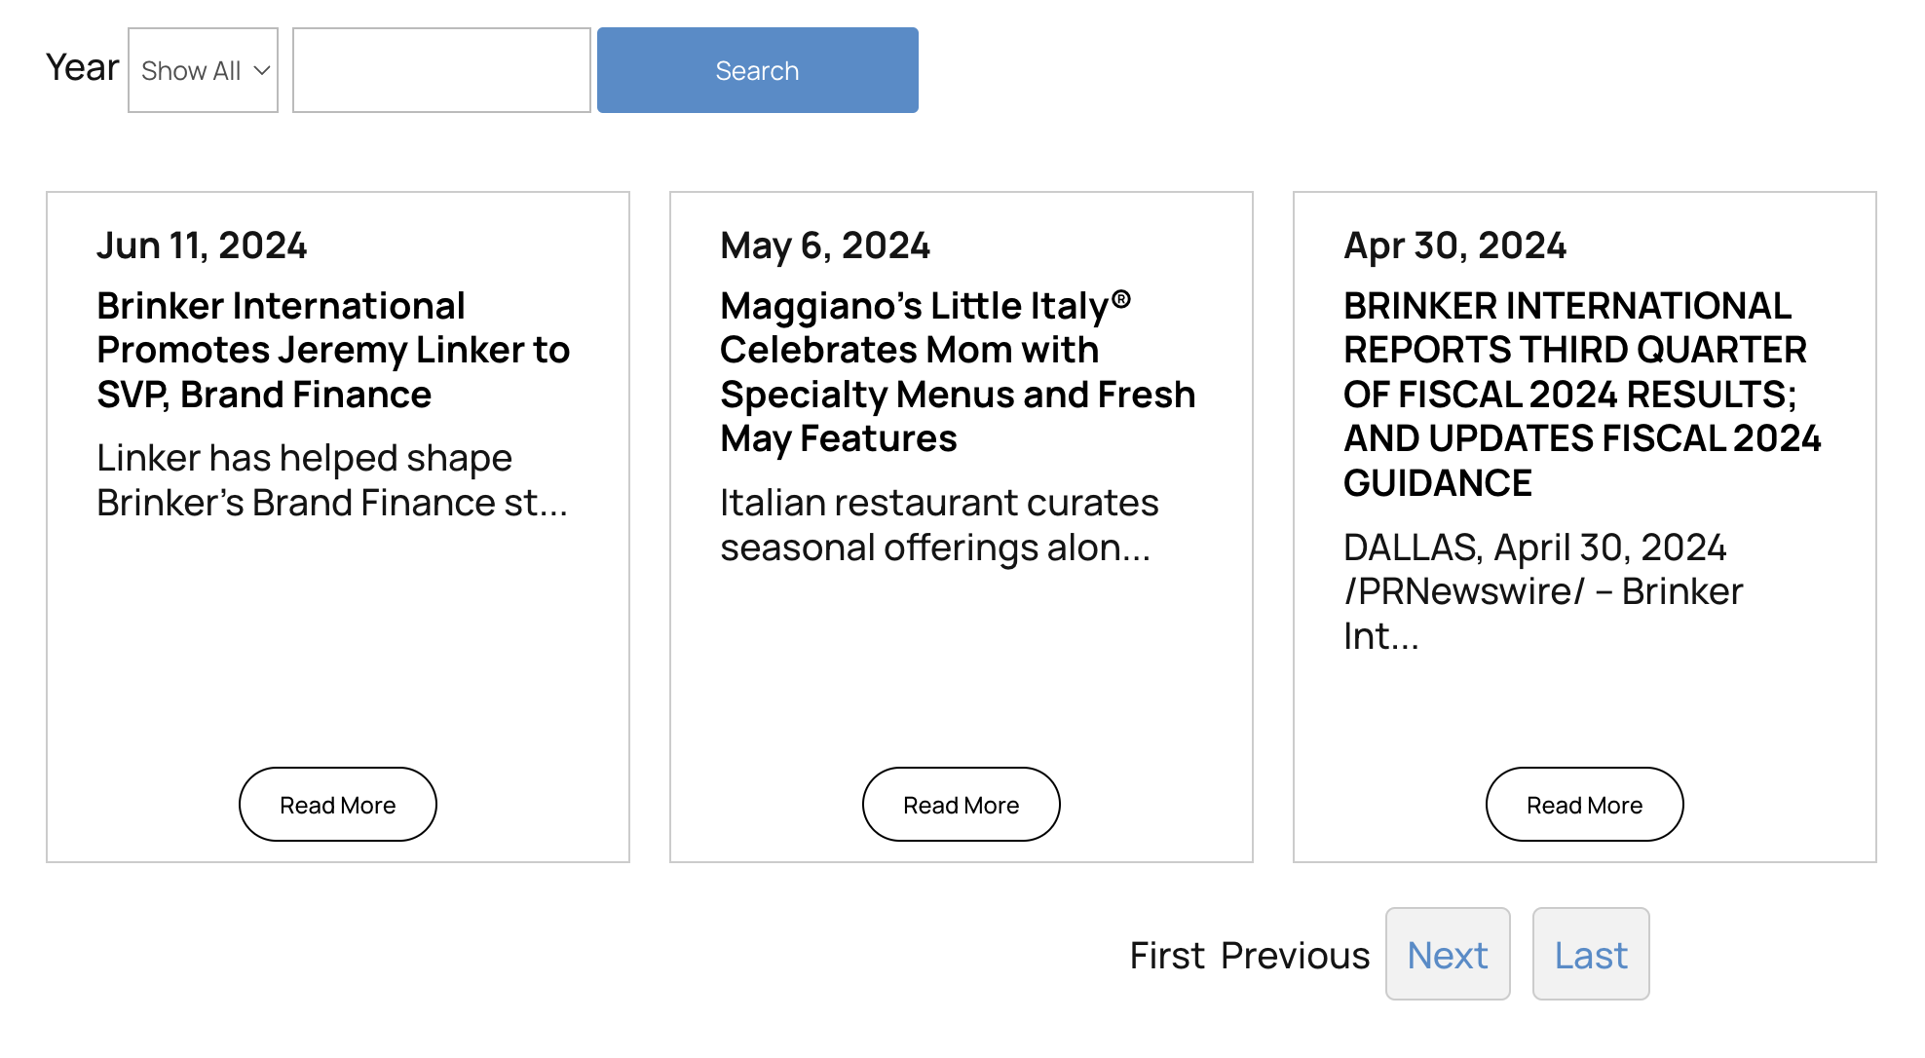Go to the Next page of results

[1447, 955]
